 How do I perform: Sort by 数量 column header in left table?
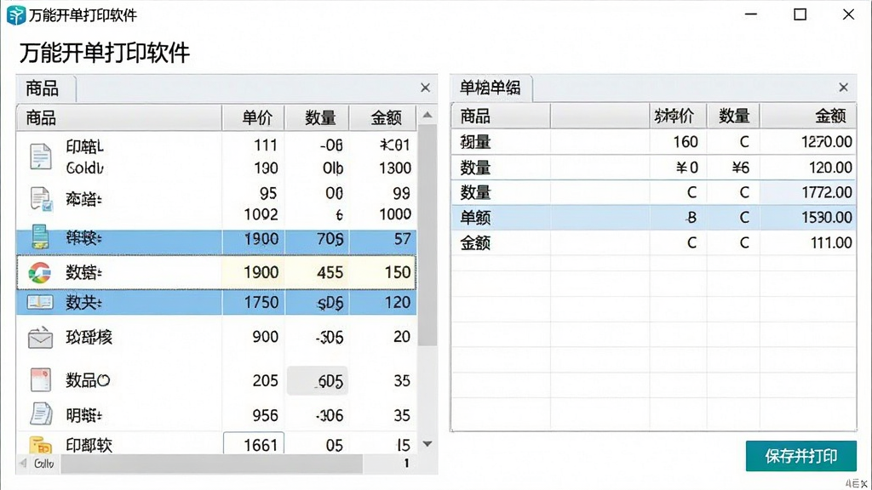tap(318, 117)
